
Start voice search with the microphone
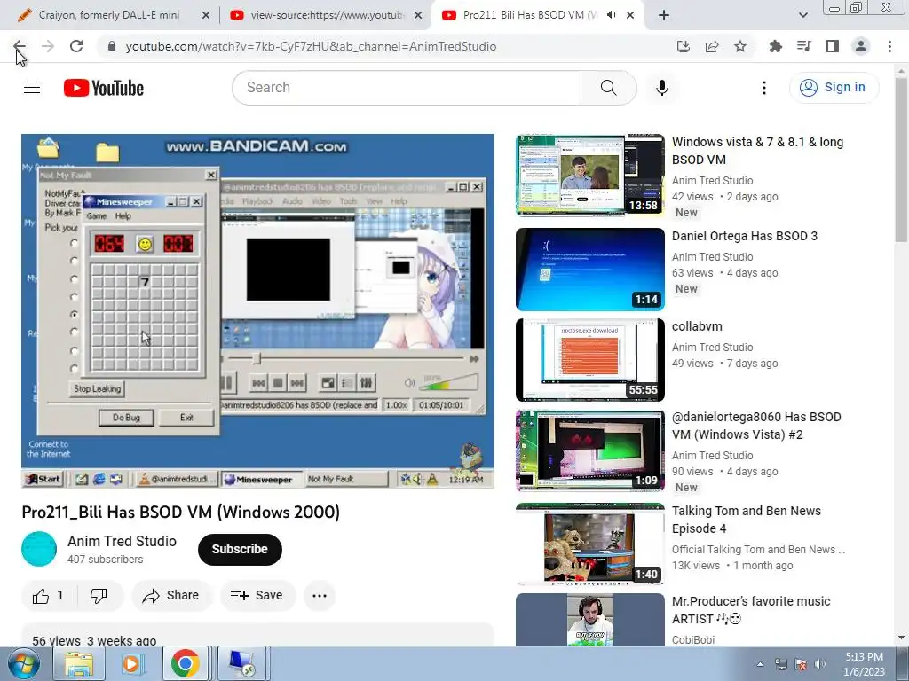pos(662,88)
